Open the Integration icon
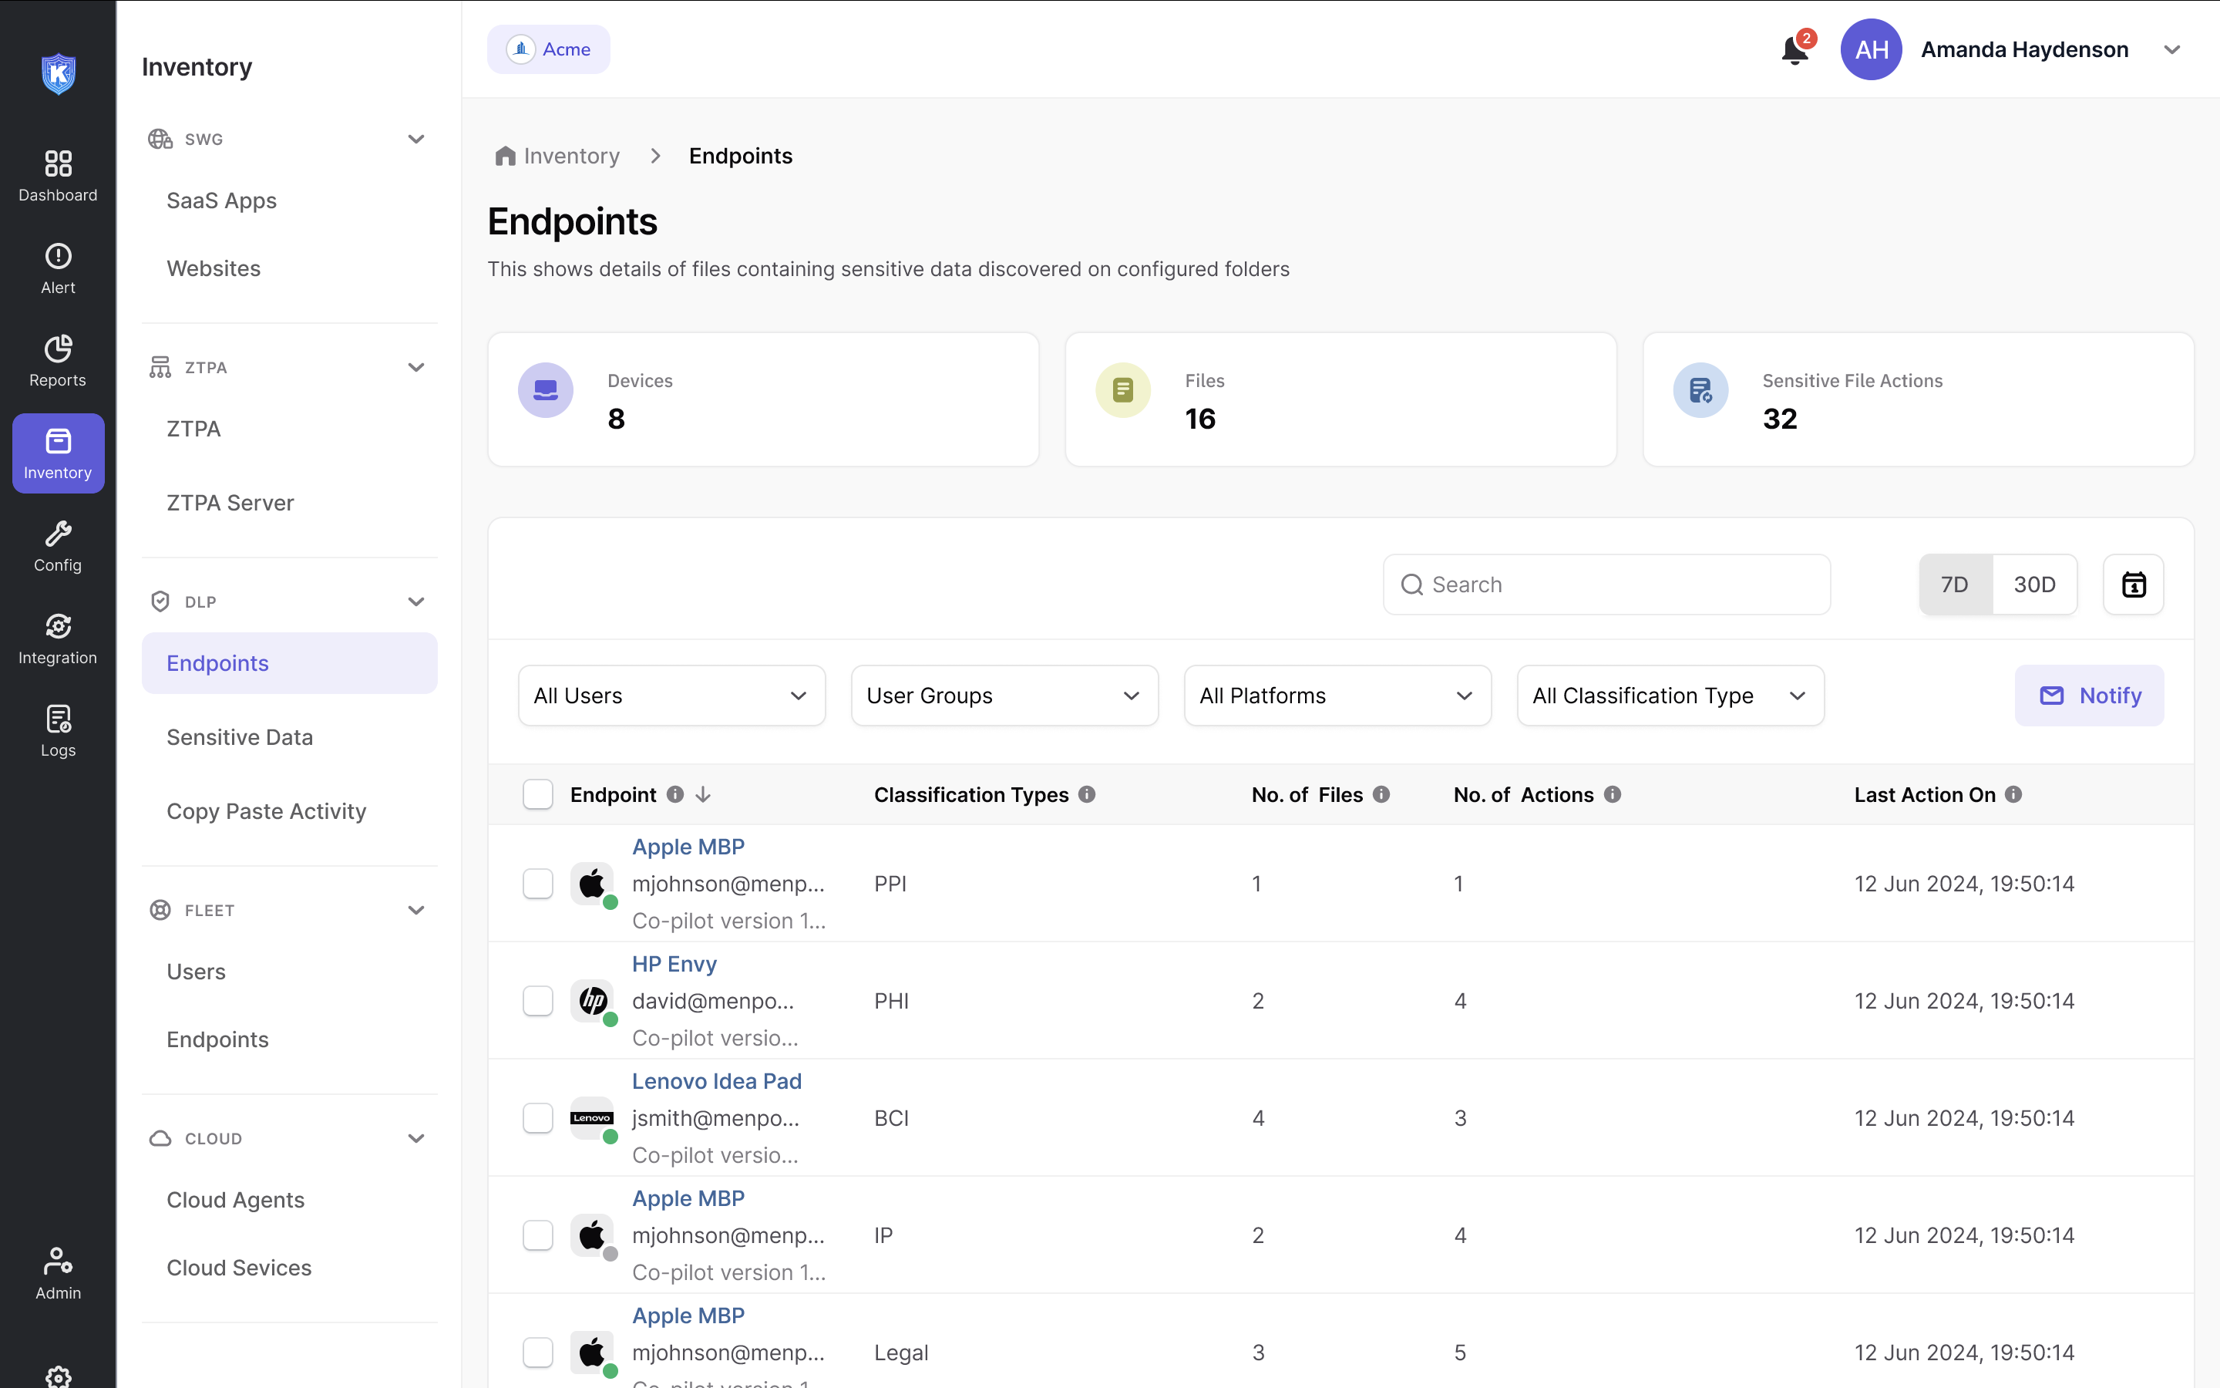The image size is (2220, 1388). (58, 639)
